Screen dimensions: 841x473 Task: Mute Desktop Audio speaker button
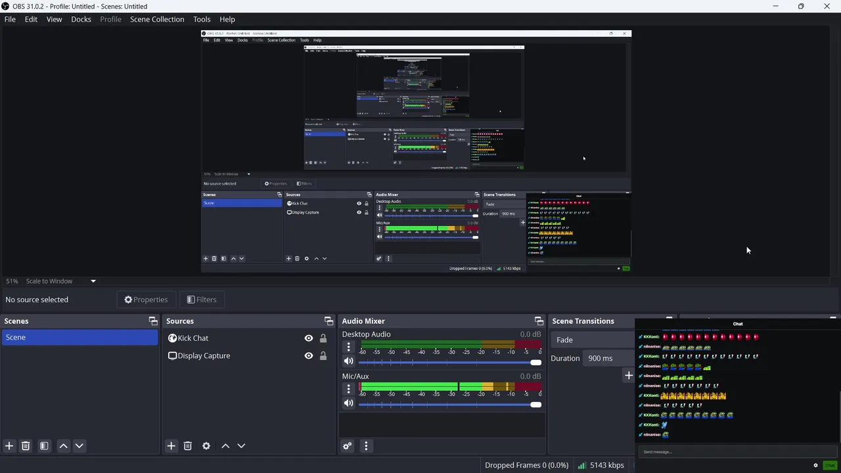coord(349,361)
